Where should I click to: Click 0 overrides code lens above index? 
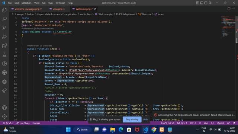46,45
